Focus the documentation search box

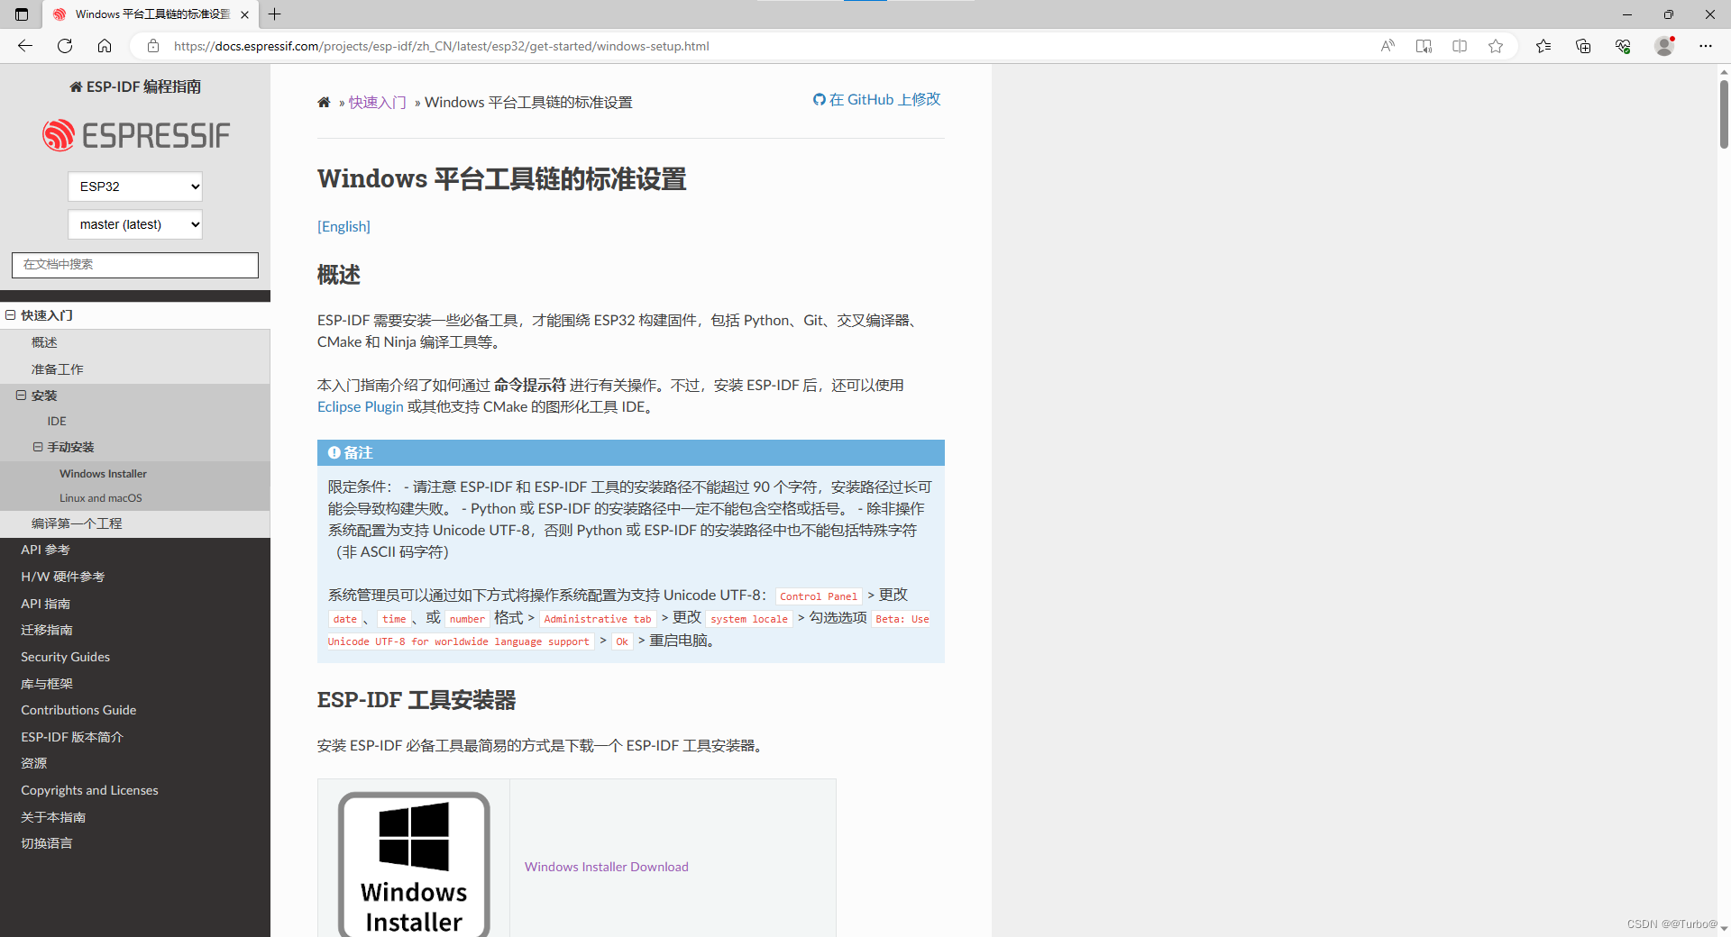(x=135, y=265)
